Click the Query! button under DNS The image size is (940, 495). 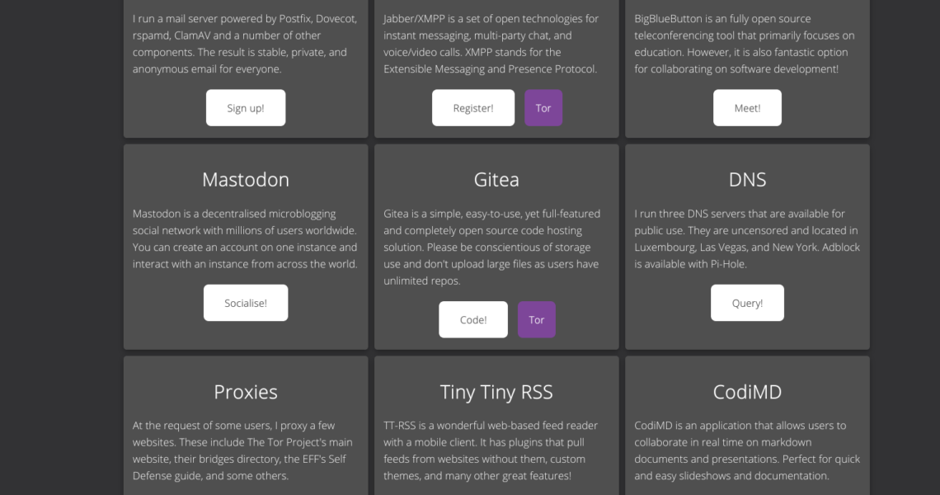pyautogui.click(x=747, y=303)
